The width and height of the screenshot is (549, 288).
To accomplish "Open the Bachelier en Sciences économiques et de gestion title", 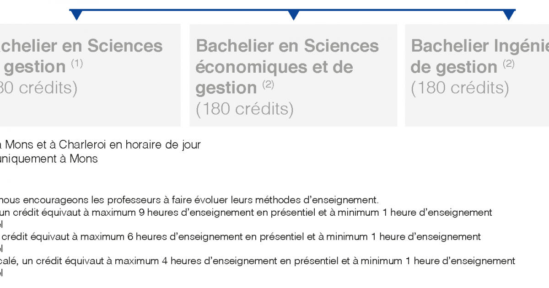I will click(x=287, y=67).
